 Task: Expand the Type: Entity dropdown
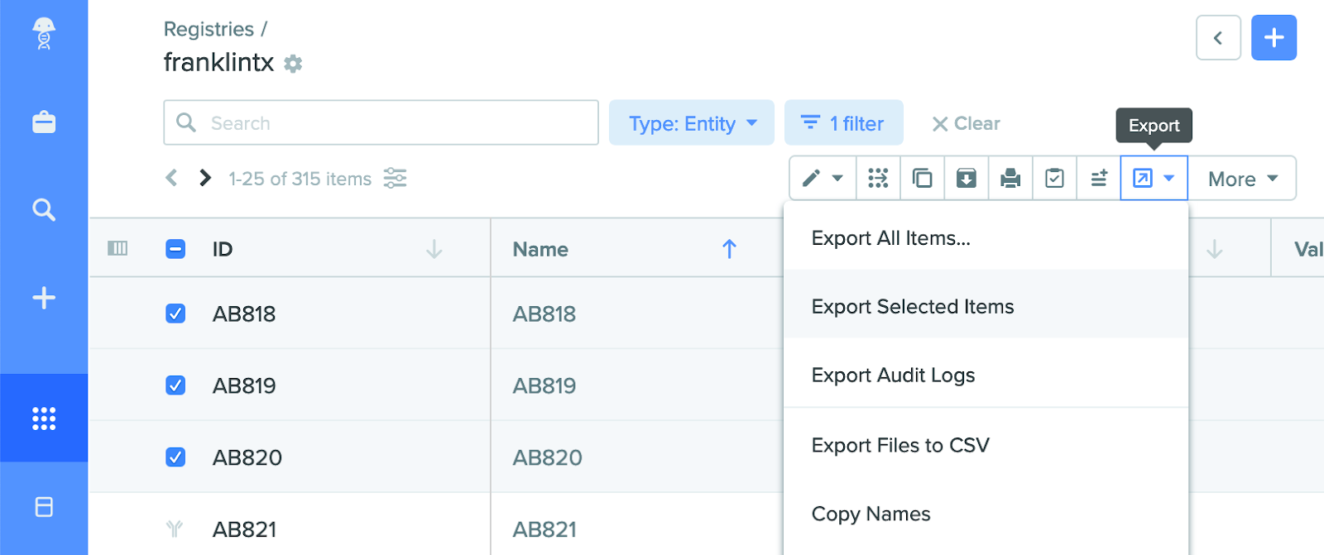[x=692, y=123]
